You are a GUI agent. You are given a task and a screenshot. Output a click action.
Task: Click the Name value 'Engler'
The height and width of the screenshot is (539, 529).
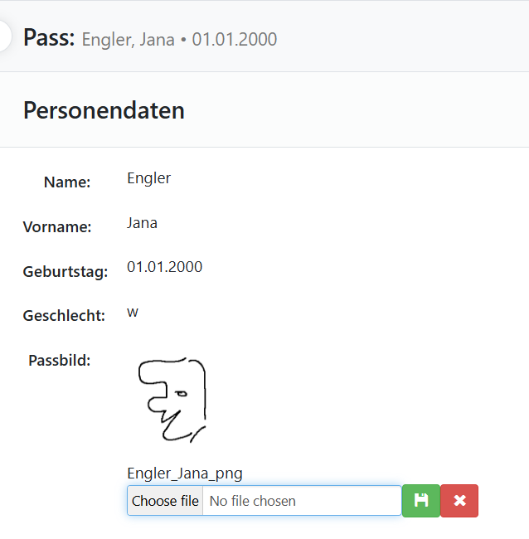click(148, 177)
